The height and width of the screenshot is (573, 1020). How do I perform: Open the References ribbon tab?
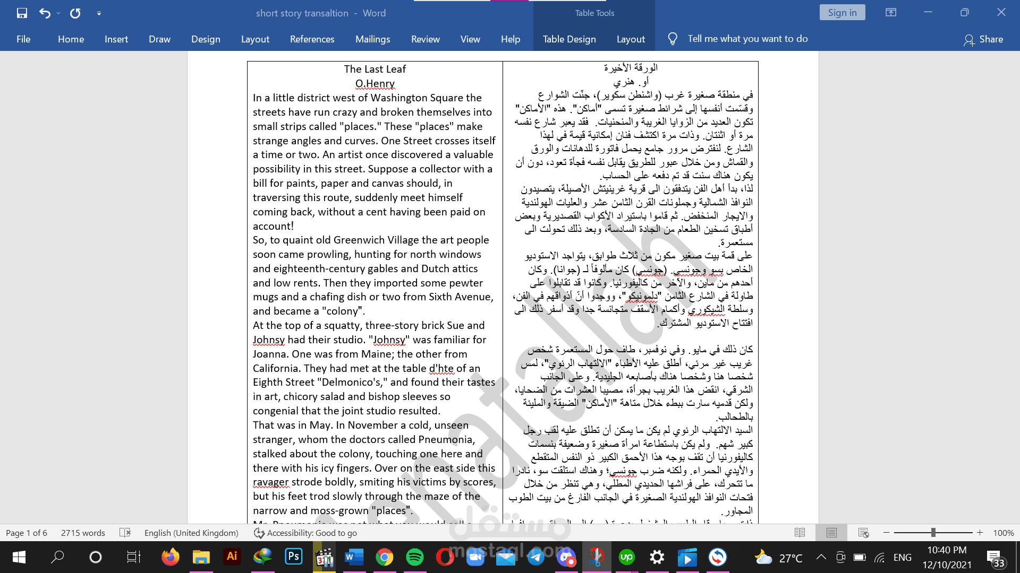coord(312,39)
